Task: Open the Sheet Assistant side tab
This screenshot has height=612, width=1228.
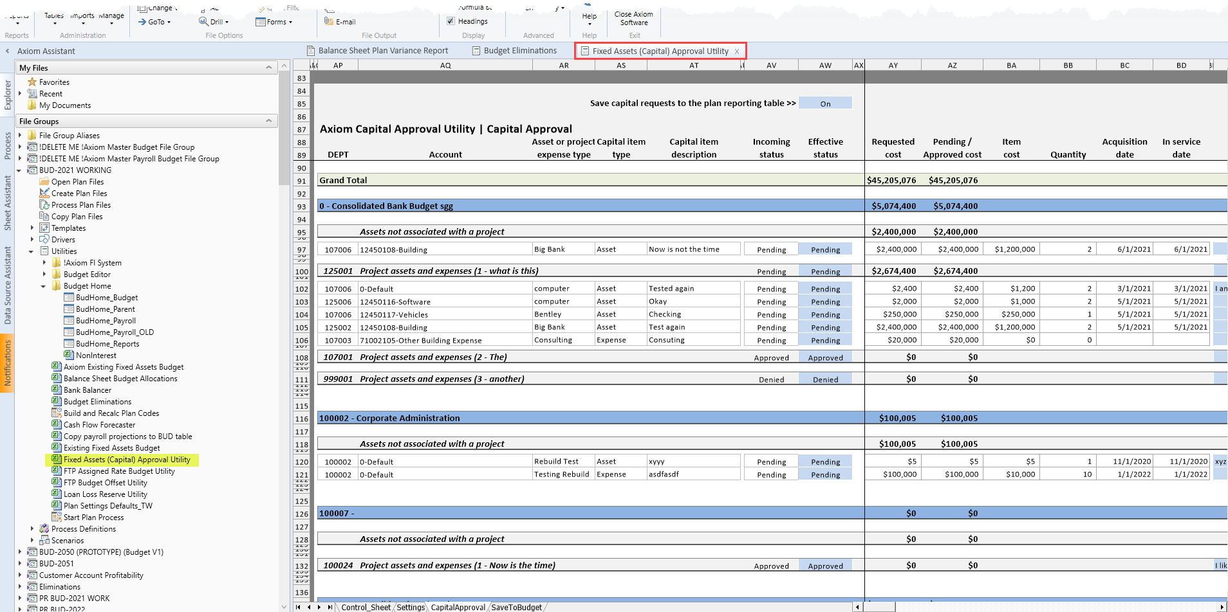Action: [x=7, y=203]
